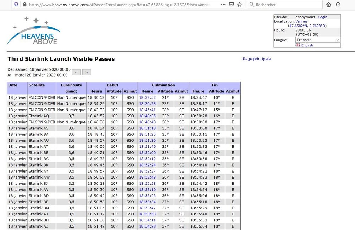Open site security padlock info
The image size is (355, 230).
[x=24, y=5]
